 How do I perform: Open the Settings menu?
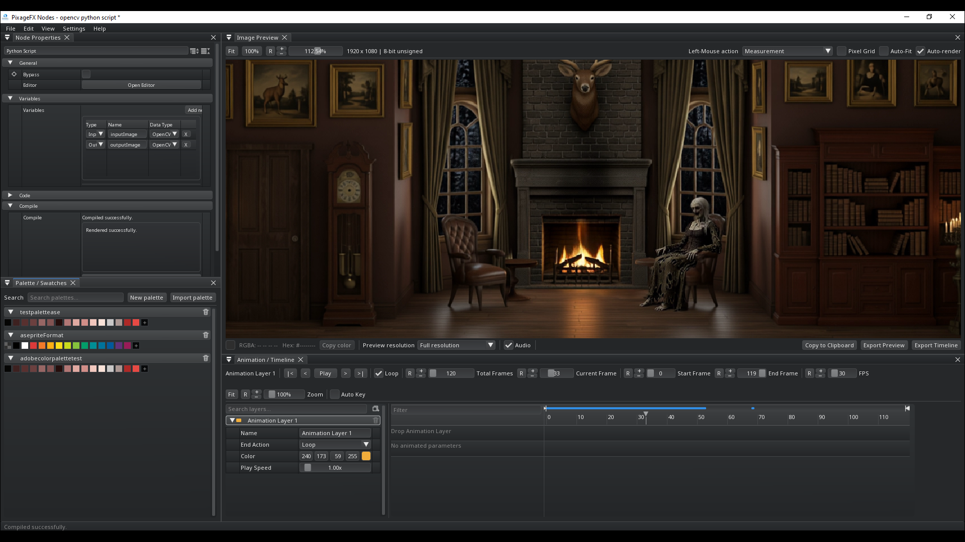[x=74, y=29]
